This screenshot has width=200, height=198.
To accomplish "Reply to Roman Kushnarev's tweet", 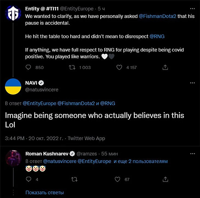I will point(28,179).
